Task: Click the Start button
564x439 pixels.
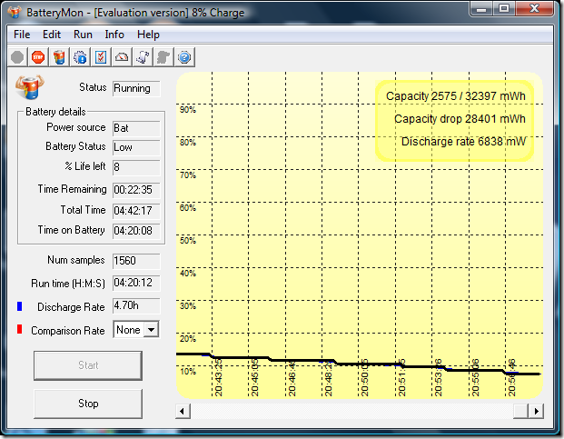Action: [x=88, y=365]
